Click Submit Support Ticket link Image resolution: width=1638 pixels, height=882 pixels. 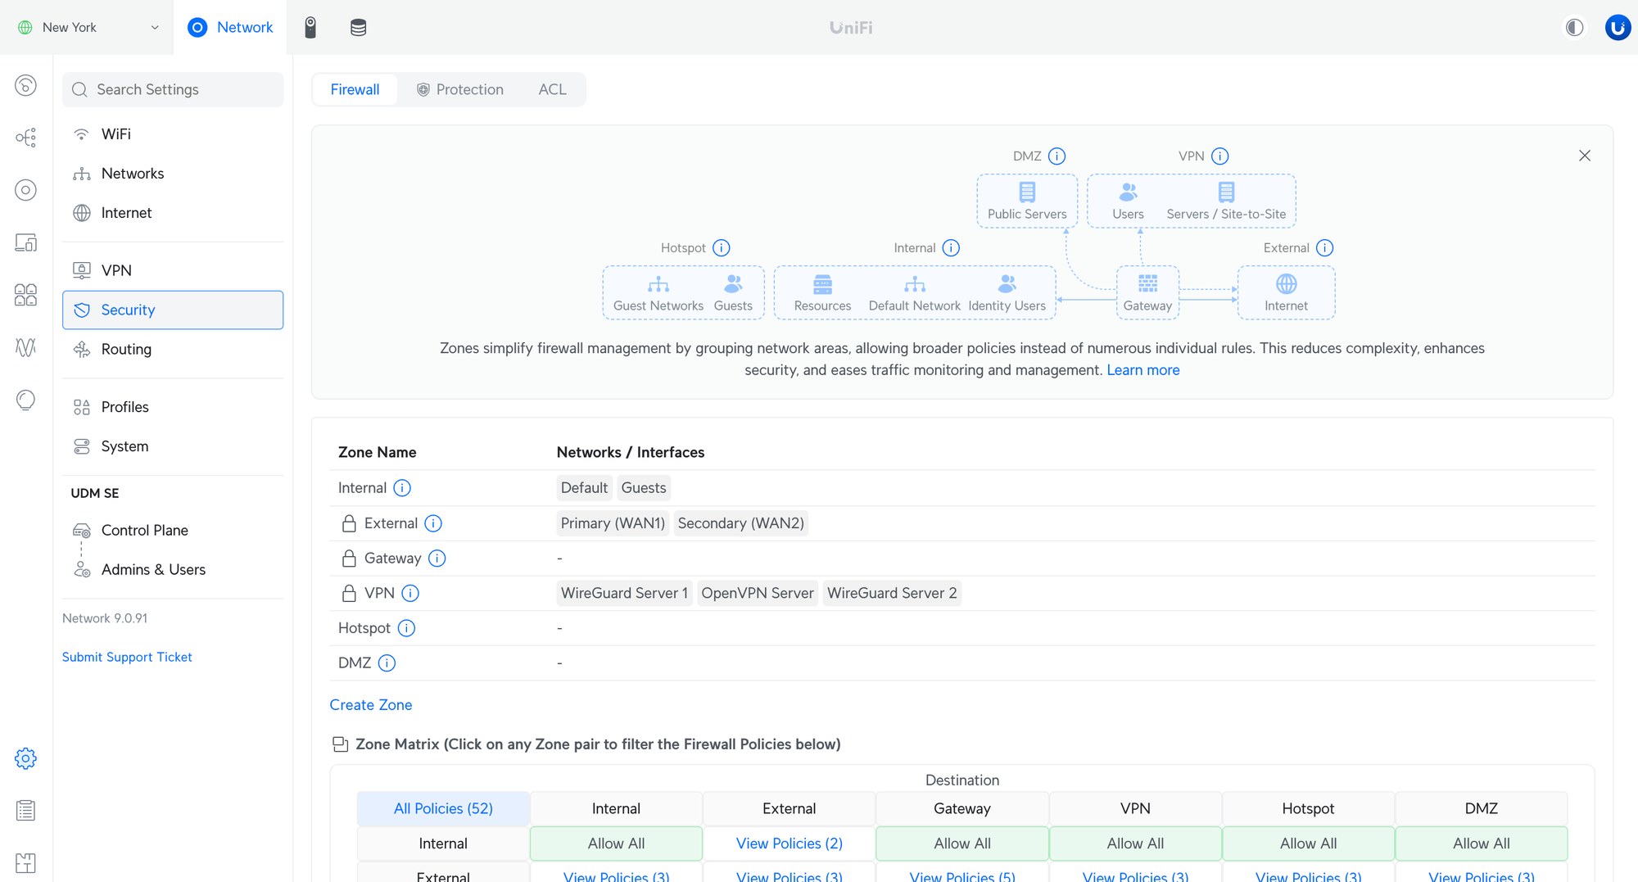[127, 657]
